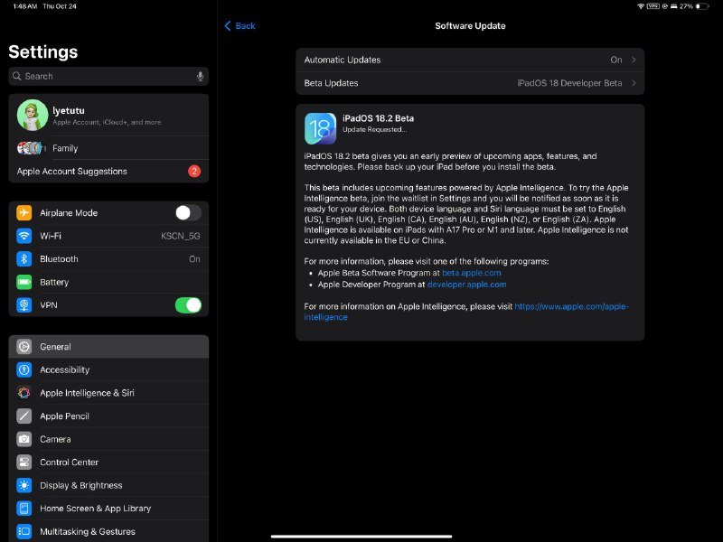The height and width of the screenshot is (542, 723).
Task: Open Apple Intelligence & Siri icon
Action: click(x=23, y=393)
